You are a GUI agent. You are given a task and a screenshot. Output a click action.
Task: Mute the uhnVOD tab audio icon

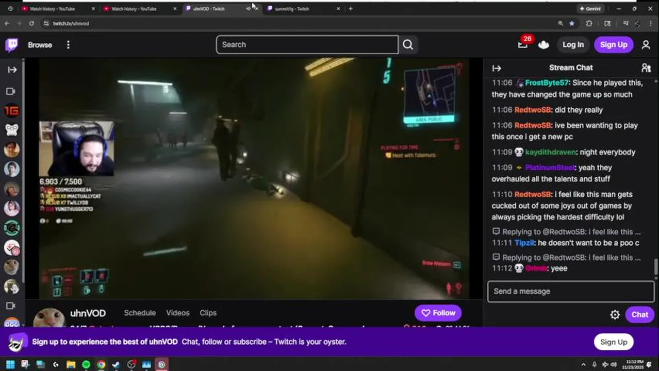click(x=249, y=9)
